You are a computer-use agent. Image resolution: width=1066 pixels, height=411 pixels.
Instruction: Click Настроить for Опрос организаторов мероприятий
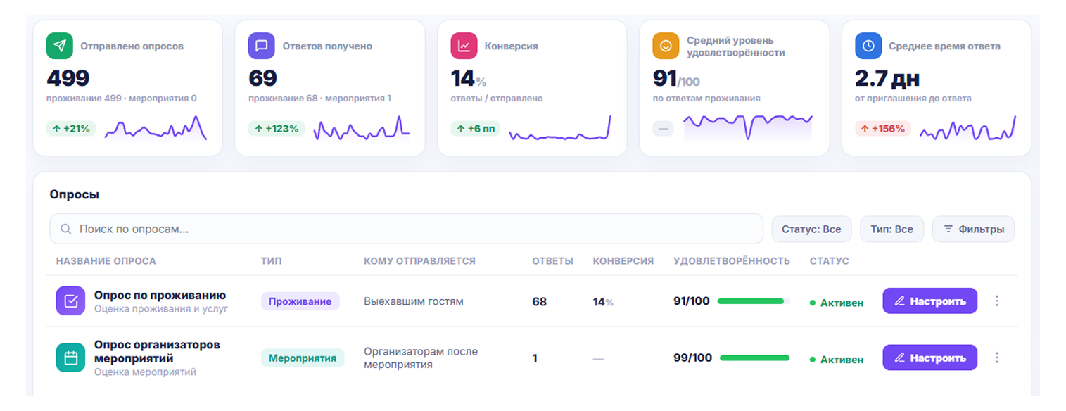[929, 358]
